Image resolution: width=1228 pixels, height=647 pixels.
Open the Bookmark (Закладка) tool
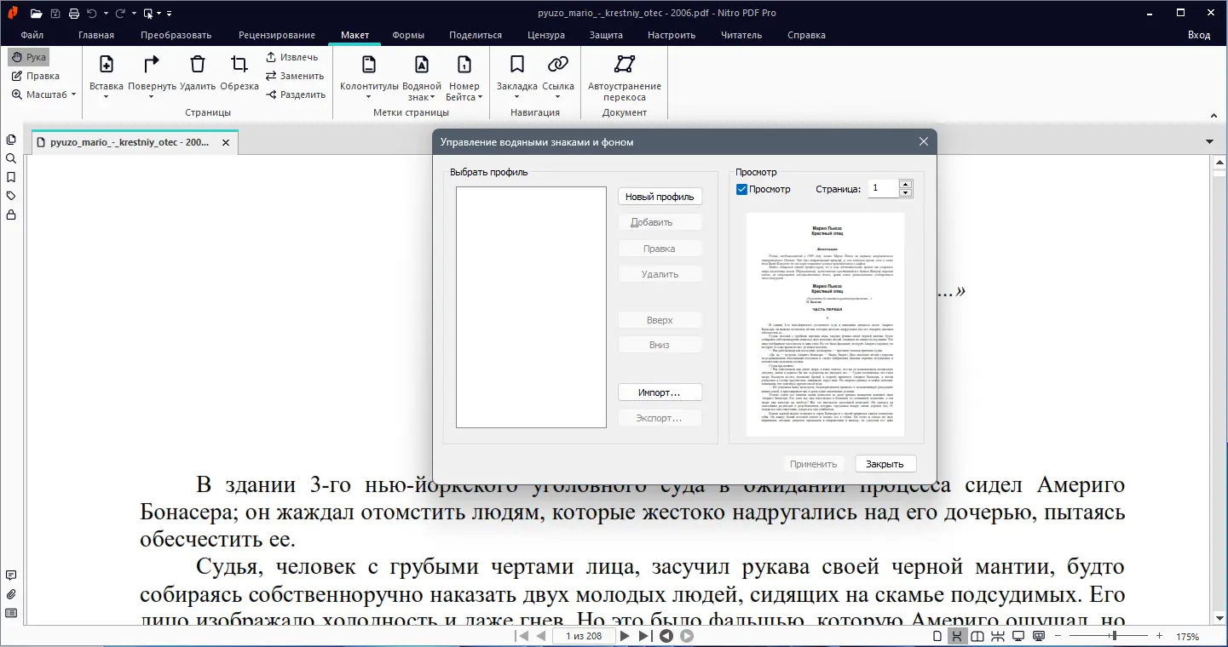[x=516, y=65]
